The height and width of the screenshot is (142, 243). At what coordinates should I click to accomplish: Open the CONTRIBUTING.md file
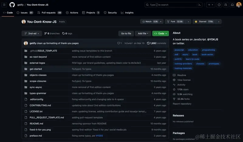pos(40,105)
